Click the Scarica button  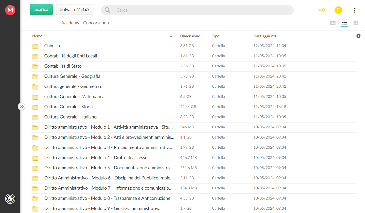41,10
